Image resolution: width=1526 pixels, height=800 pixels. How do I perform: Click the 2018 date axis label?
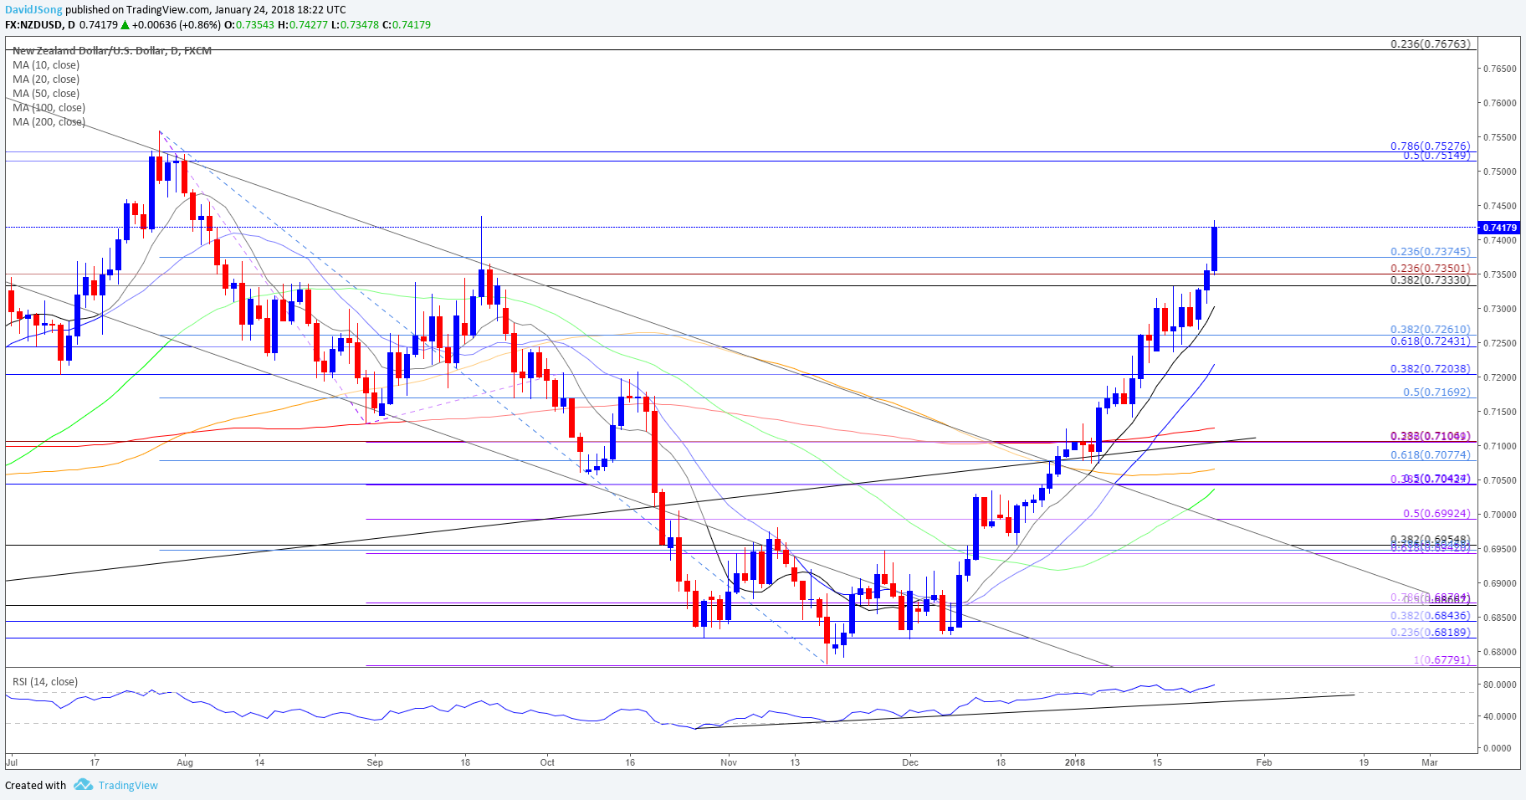click(1075, 762)
